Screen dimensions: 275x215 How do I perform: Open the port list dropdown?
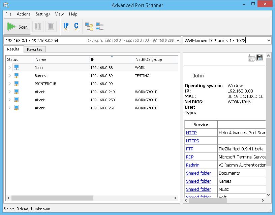click(269, 40)
